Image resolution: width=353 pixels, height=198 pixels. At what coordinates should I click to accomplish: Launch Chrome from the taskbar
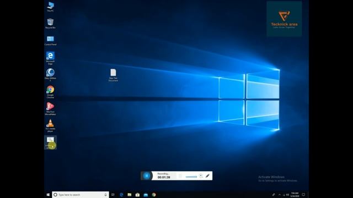[x=154, y=195]
